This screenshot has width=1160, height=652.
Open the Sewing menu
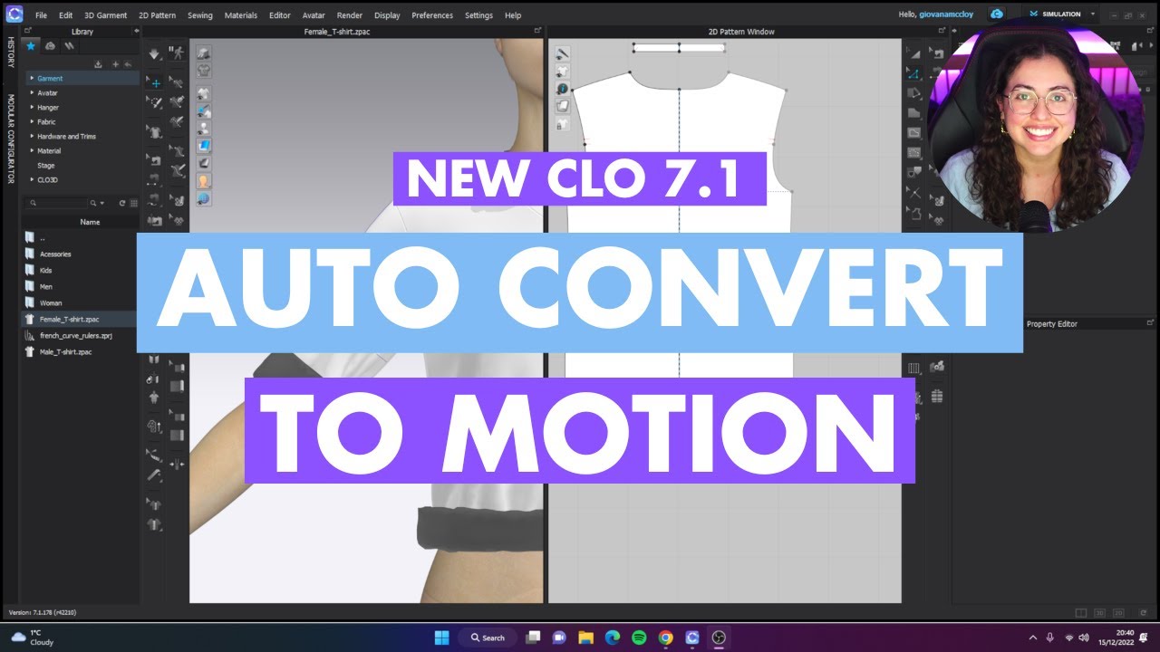(200, 15)
